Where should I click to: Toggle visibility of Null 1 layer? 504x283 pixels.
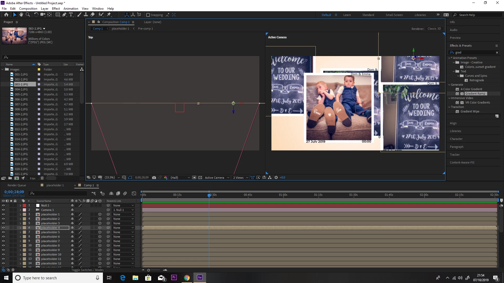tap(3, 205)
